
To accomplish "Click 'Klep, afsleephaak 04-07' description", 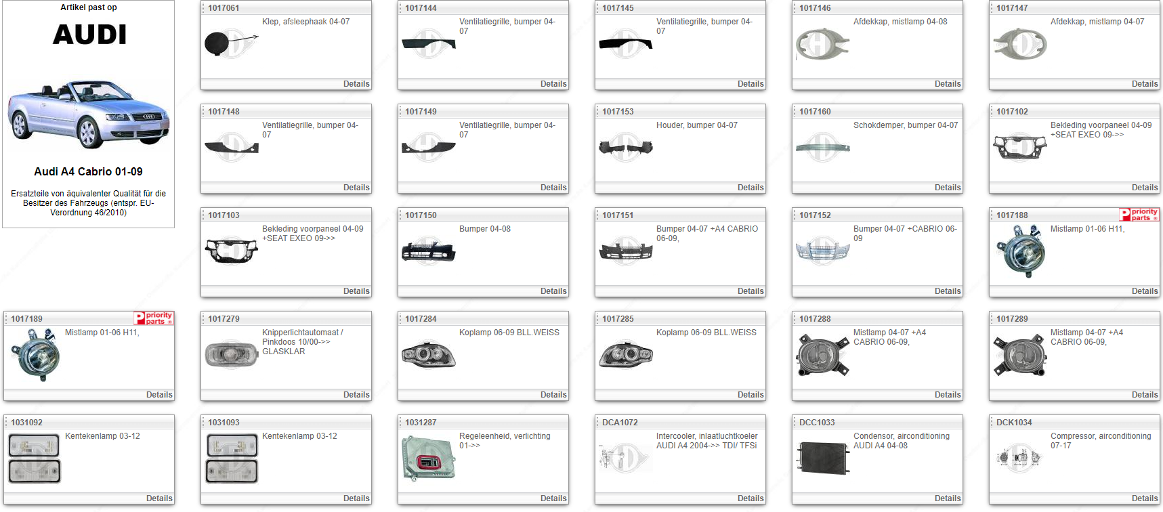I will point(305,22).
